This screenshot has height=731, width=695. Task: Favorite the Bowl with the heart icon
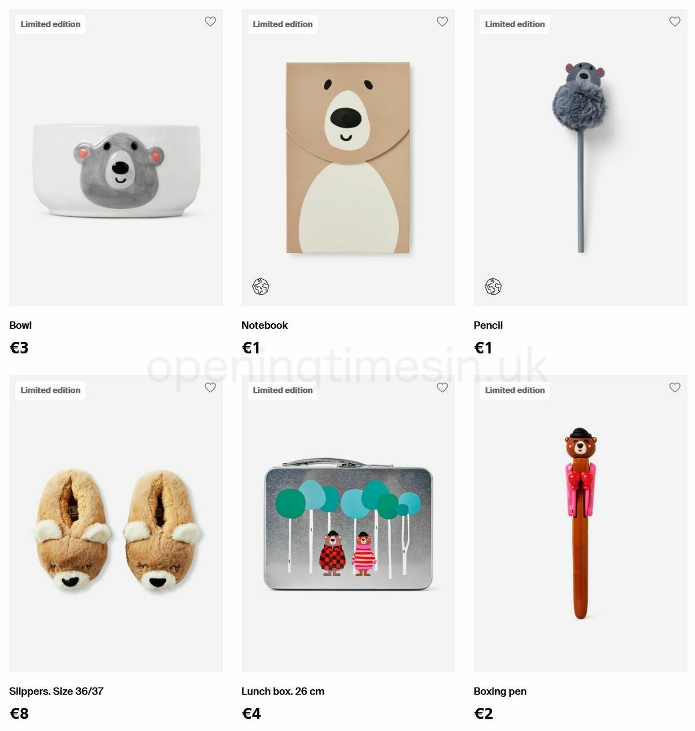210,21
